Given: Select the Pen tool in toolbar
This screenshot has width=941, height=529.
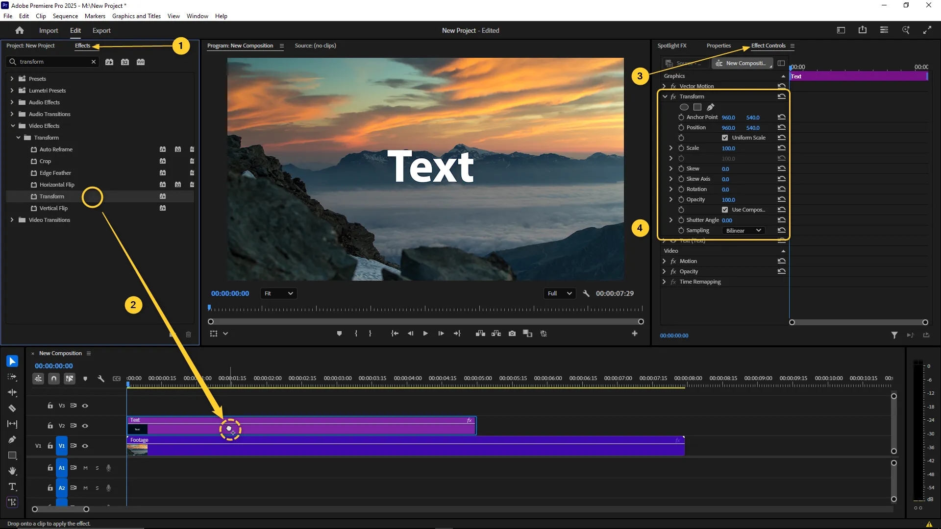Looking at the screenshot, I should (x=12, y=440).
